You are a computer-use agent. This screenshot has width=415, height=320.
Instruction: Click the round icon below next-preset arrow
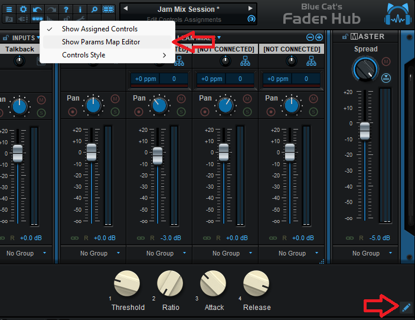coord(251,19)
